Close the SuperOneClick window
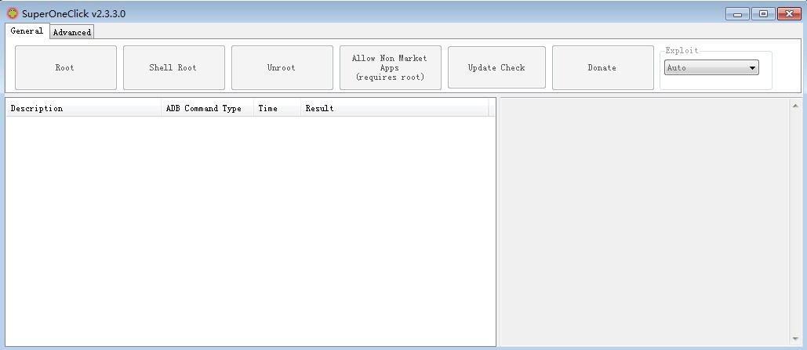This screenshot has width=807, height=350. pyautogui.click(x=789, y=14)
